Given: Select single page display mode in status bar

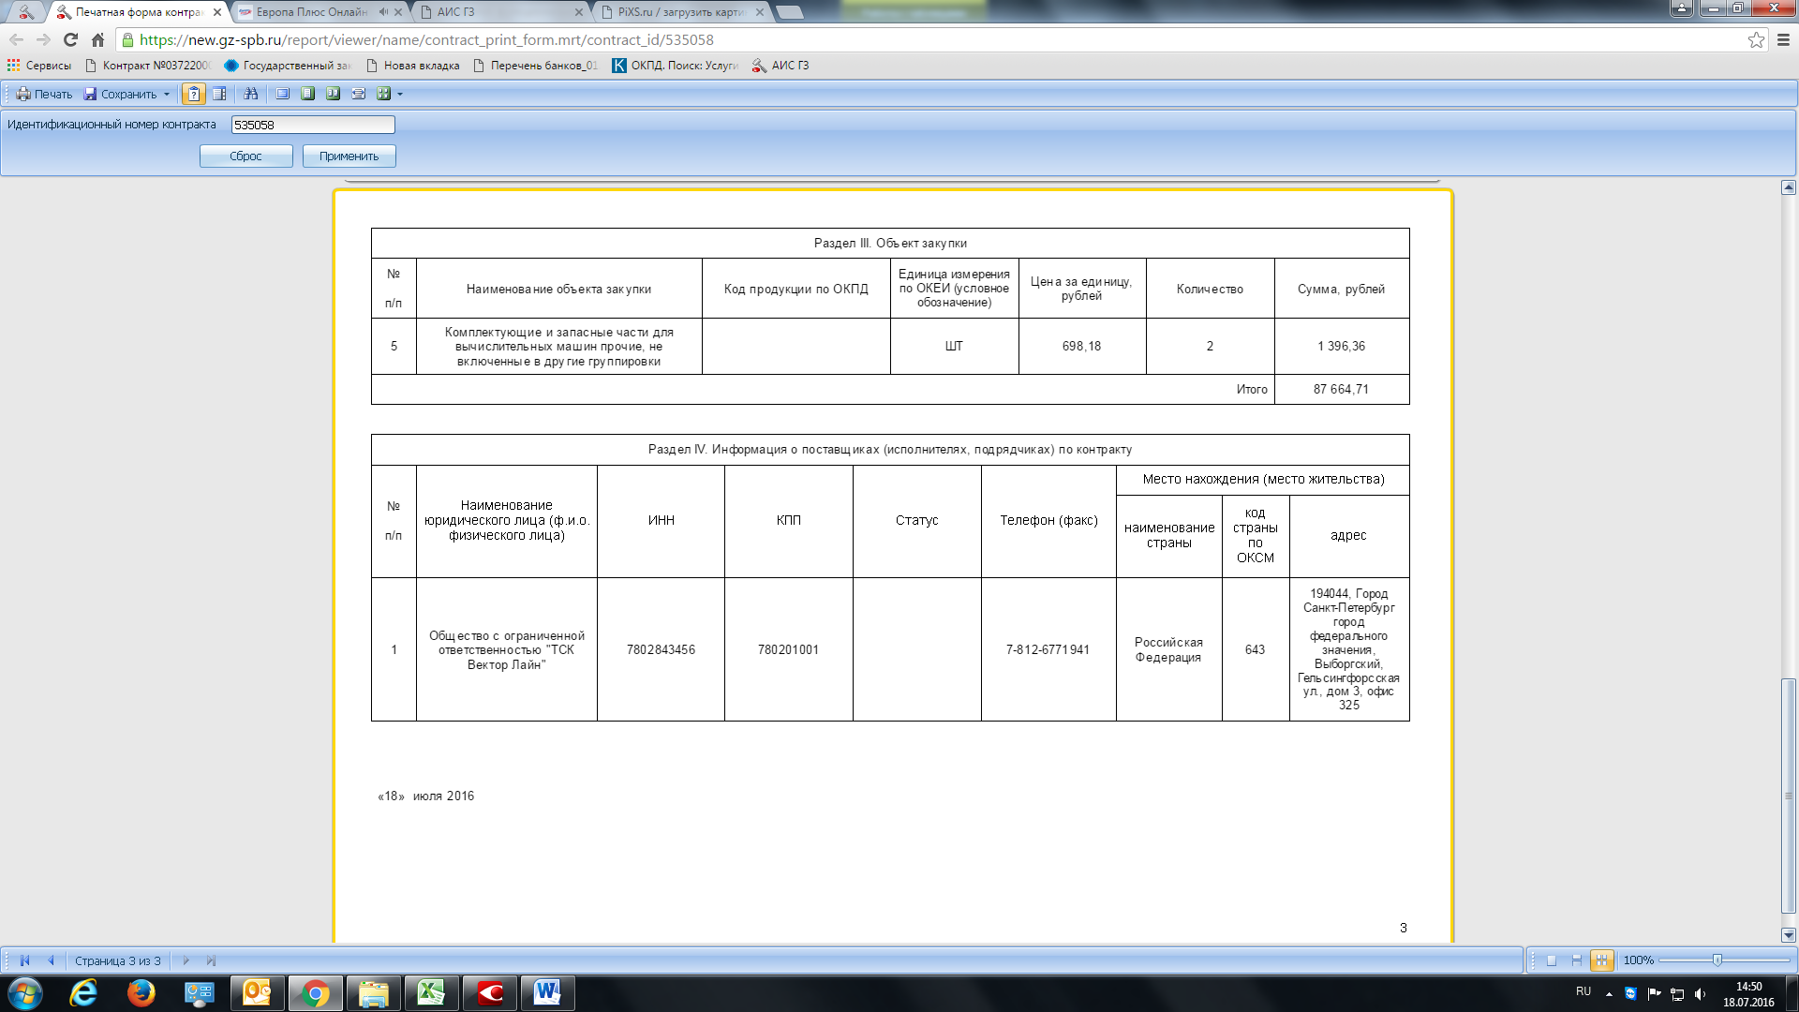Looking at the screenshot, I should pos(1552,960).
